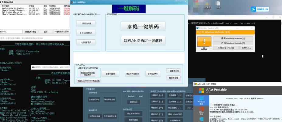Click 伪造系统开机卡SID界面点我 button
Screen dimensions: 282x122
(x=89, y=81)
